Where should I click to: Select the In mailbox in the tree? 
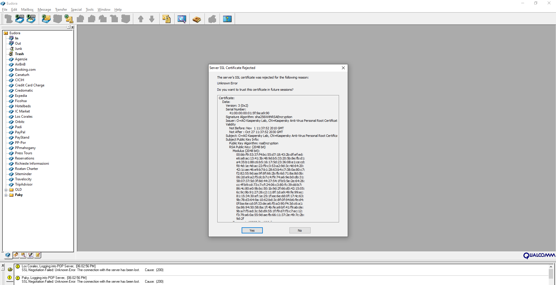[17, 38]
